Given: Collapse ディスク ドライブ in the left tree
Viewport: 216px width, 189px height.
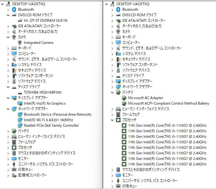Looking at the screenshot, I should tap(8, 87).
